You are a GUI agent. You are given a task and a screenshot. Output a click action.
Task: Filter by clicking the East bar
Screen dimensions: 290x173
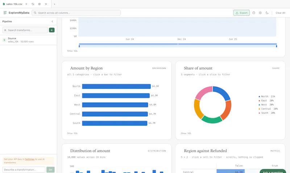[x=116, y=95]
